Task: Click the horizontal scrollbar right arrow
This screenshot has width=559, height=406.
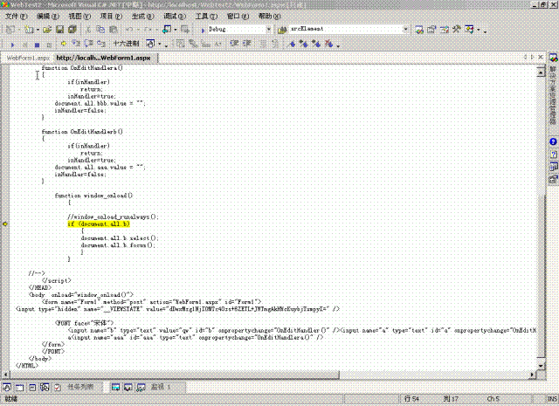Action: coord(532,375)
